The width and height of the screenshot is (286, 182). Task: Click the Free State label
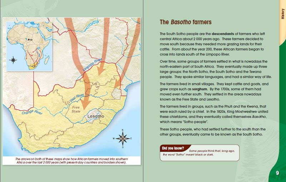tap(76, 109)
